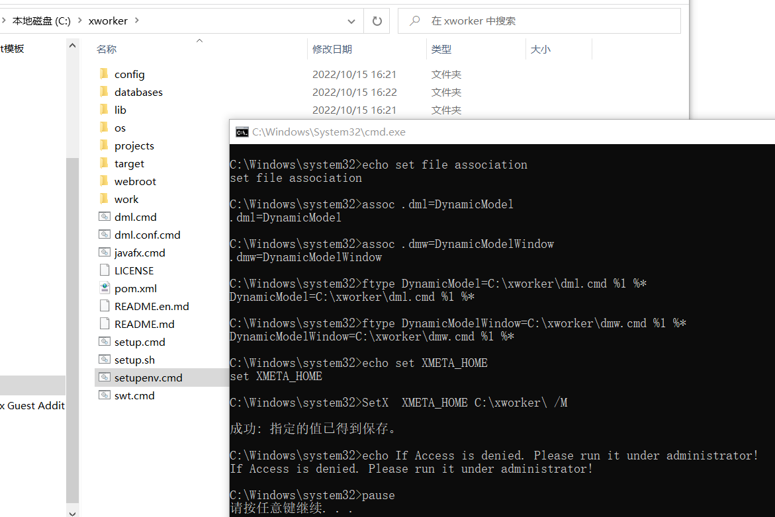The height and width of the screenshot is (517, 775).
Task: Open the webroot folder icon
Action: (103, 180)
